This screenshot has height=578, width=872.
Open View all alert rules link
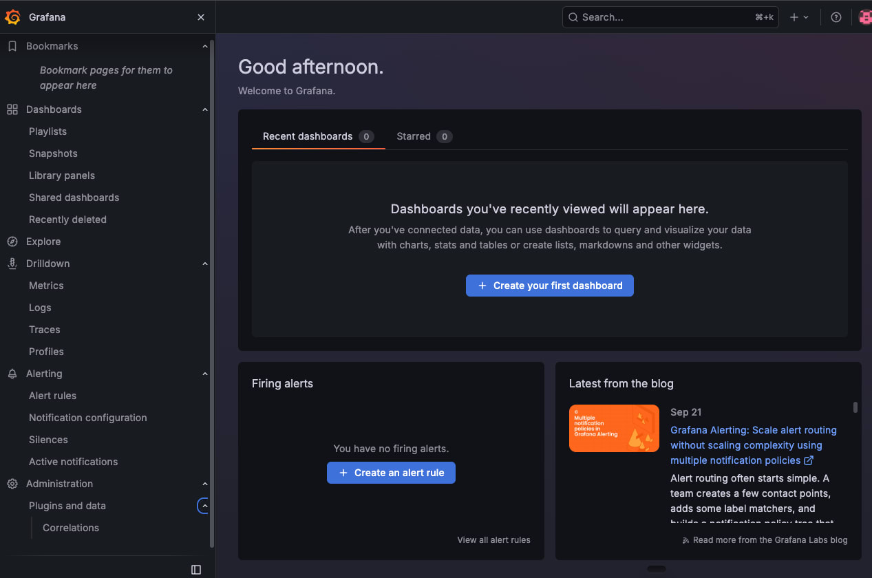493,540
